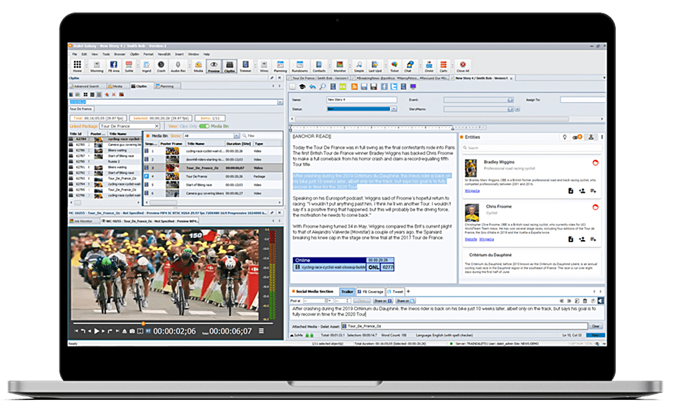
Task: Open the Wikipedia link under Bradley Wiggins
Action: pos(472,191)
